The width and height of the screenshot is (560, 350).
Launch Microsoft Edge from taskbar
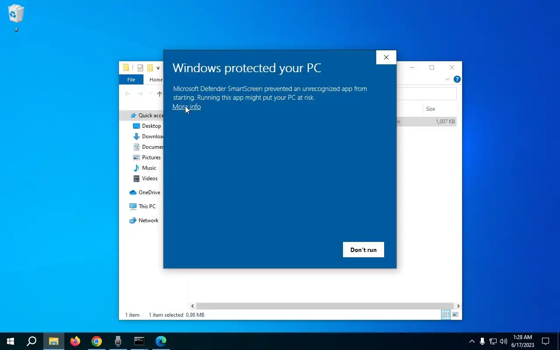coord(161,341)
